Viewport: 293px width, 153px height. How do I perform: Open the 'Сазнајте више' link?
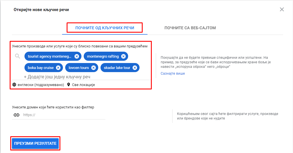coord(173,74)
